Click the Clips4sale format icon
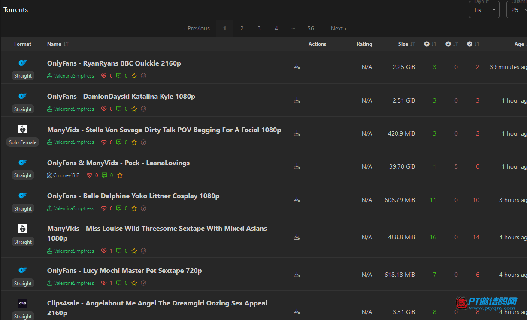527x320 pixels. [x=23, y=303]
